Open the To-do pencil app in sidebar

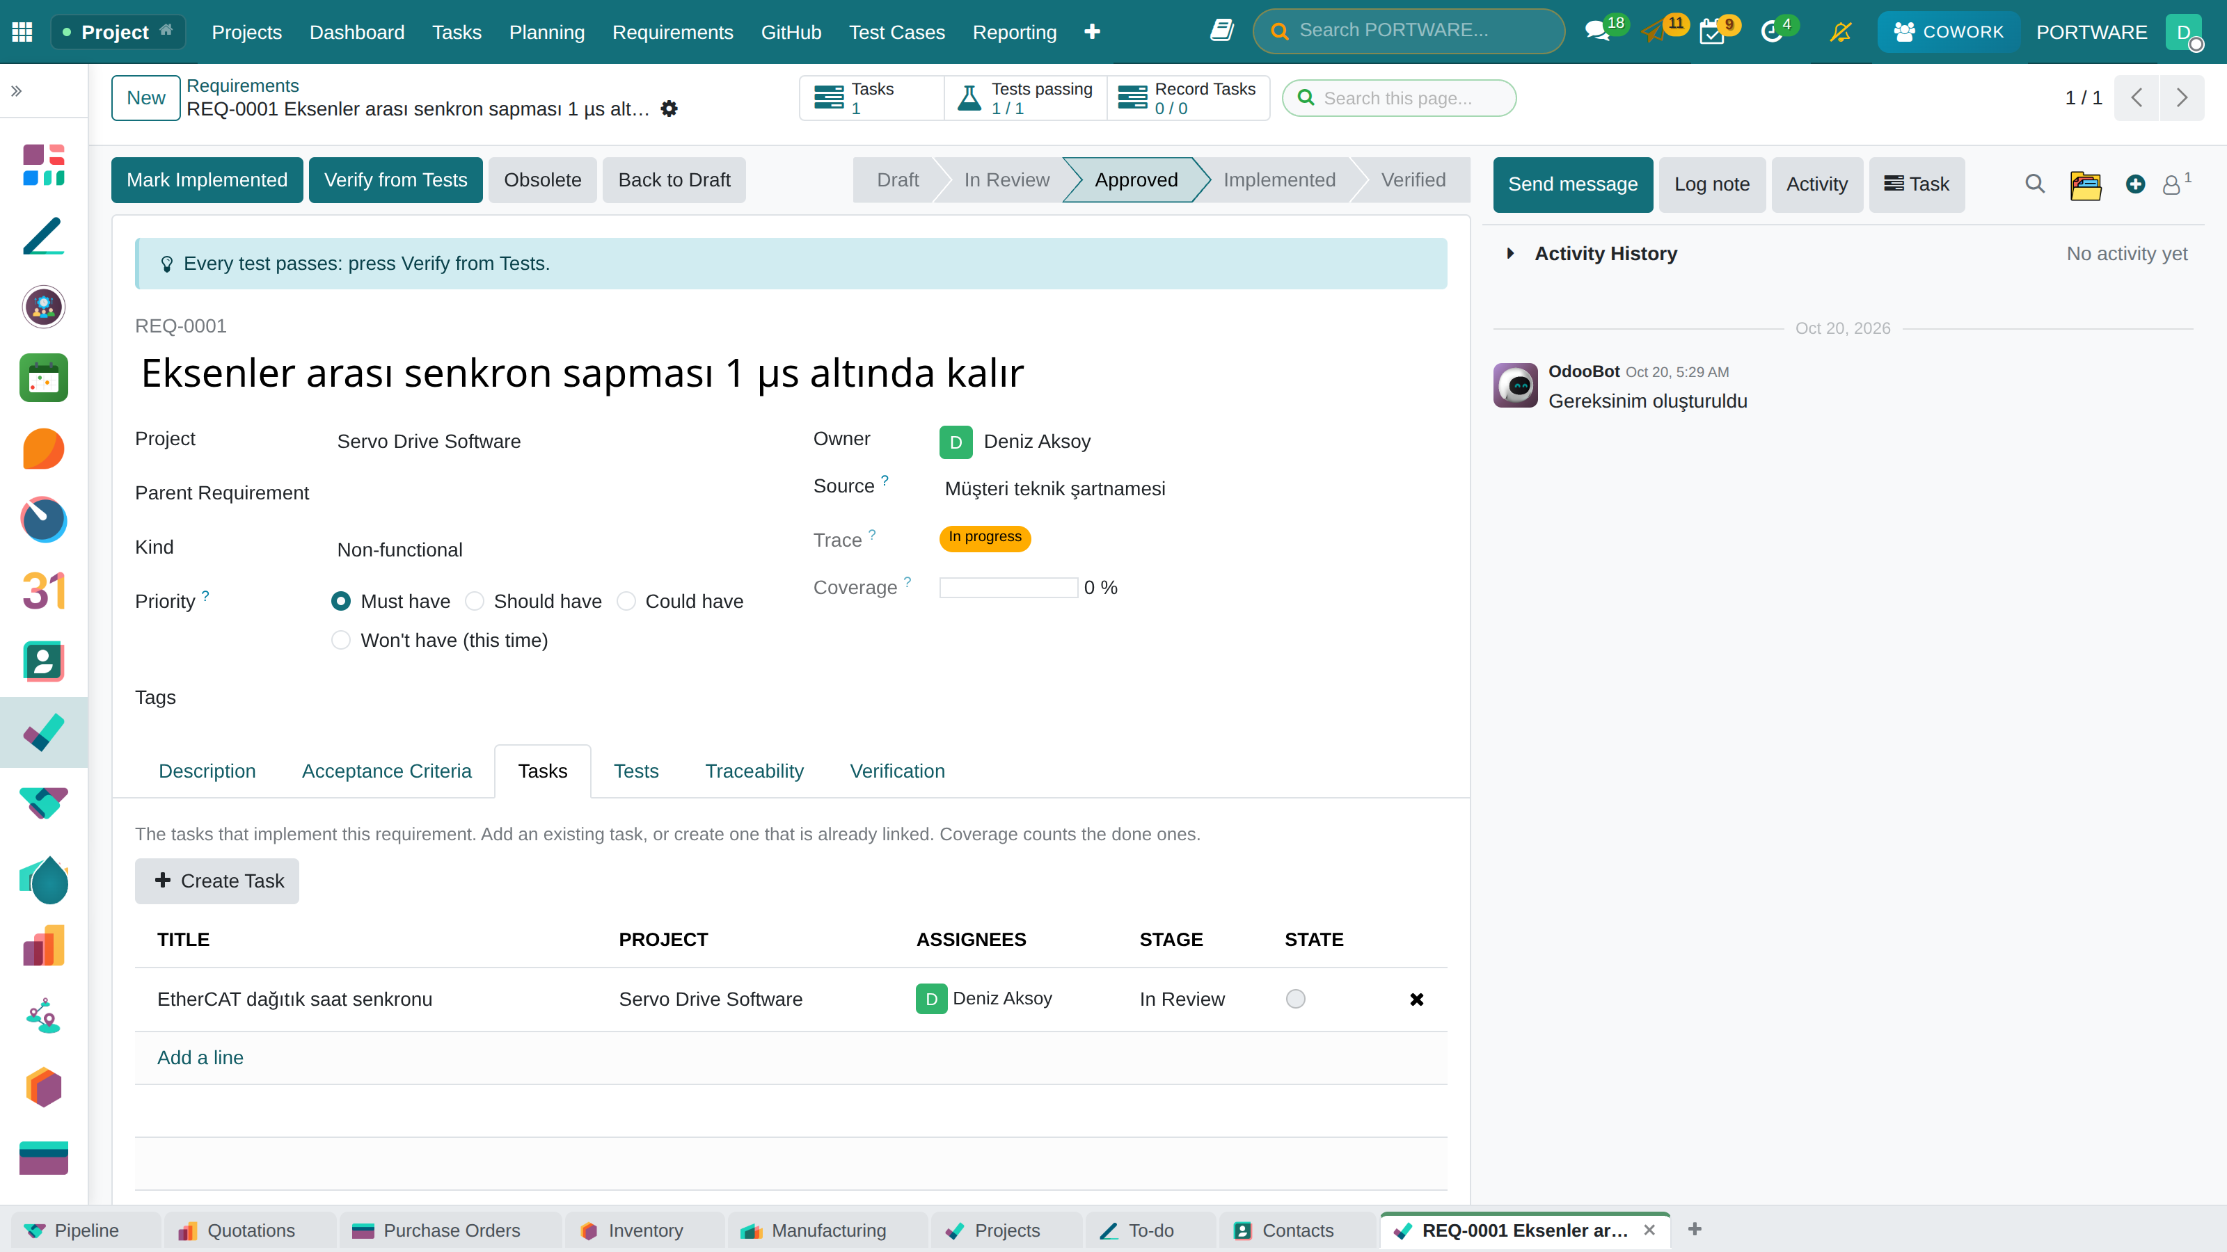pos(43,236)
